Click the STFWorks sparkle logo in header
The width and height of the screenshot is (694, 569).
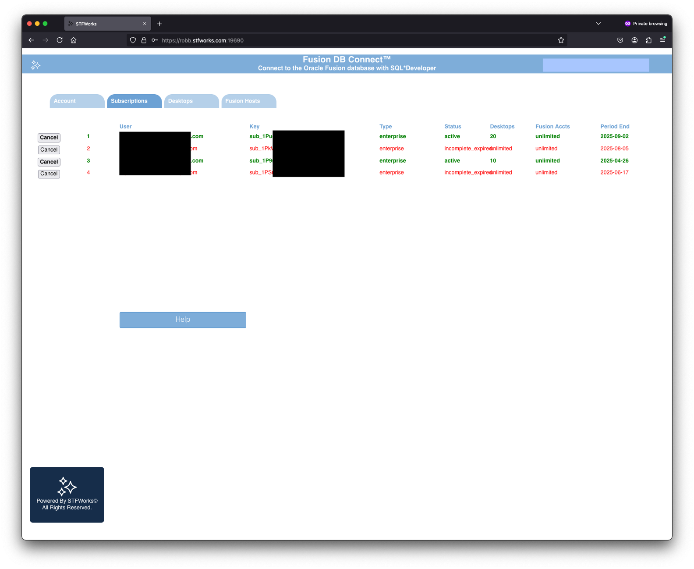[x=35, y=65]
